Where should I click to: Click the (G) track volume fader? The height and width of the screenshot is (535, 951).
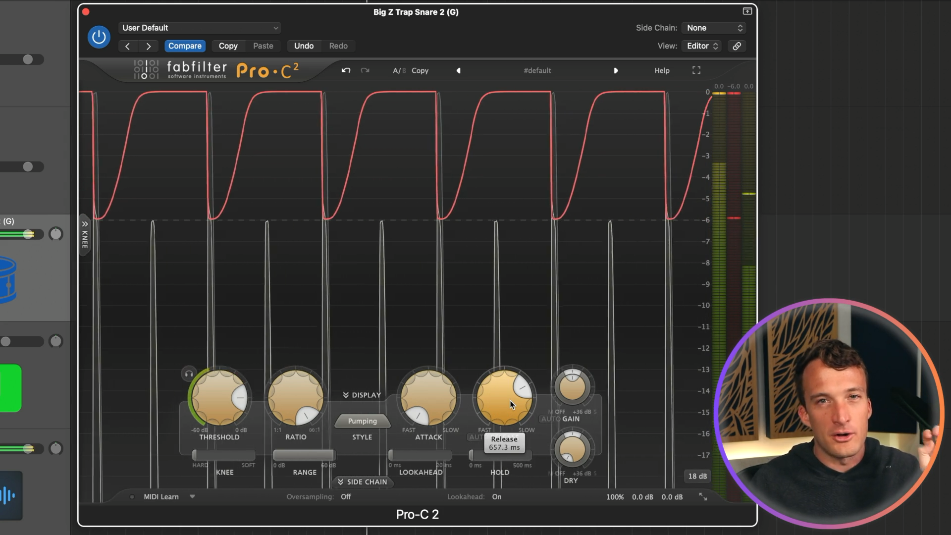[x=29, y=234]
